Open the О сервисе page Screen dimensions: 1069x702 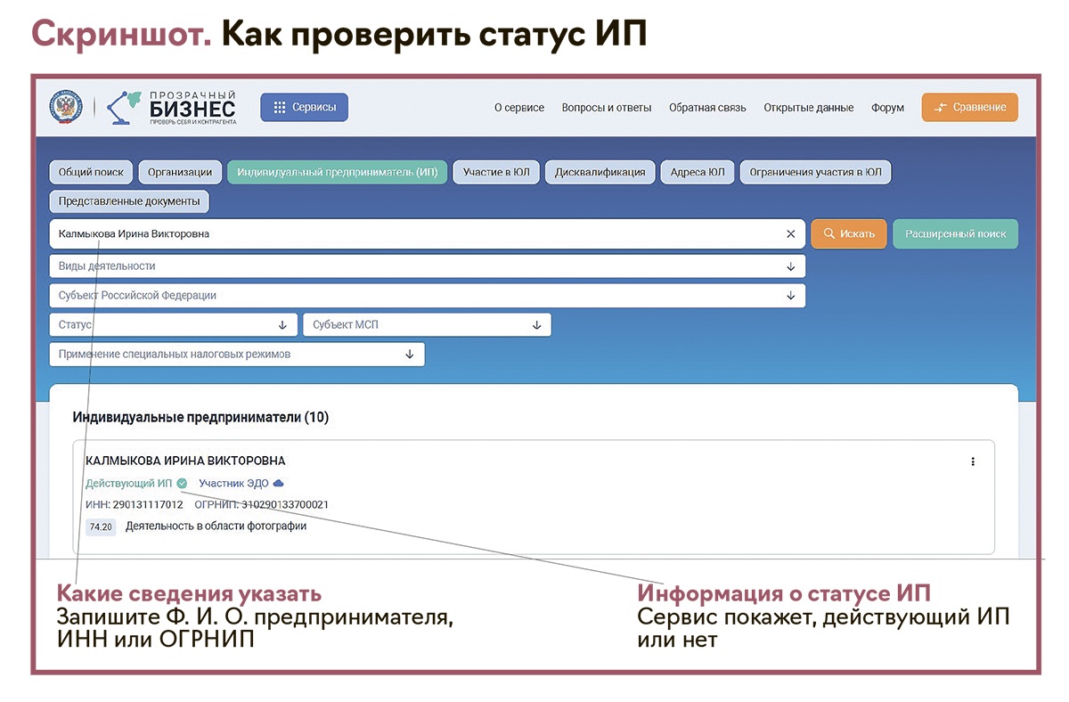click(x=519, y=108)
